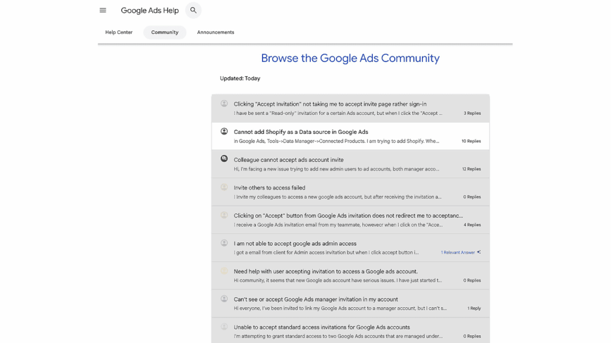The width and height of the screenshot is (611, 343).
Task: Click the sparkle icon beside 1 Relevant Answer
Action: pyautogui.click(x=479, y=252)
